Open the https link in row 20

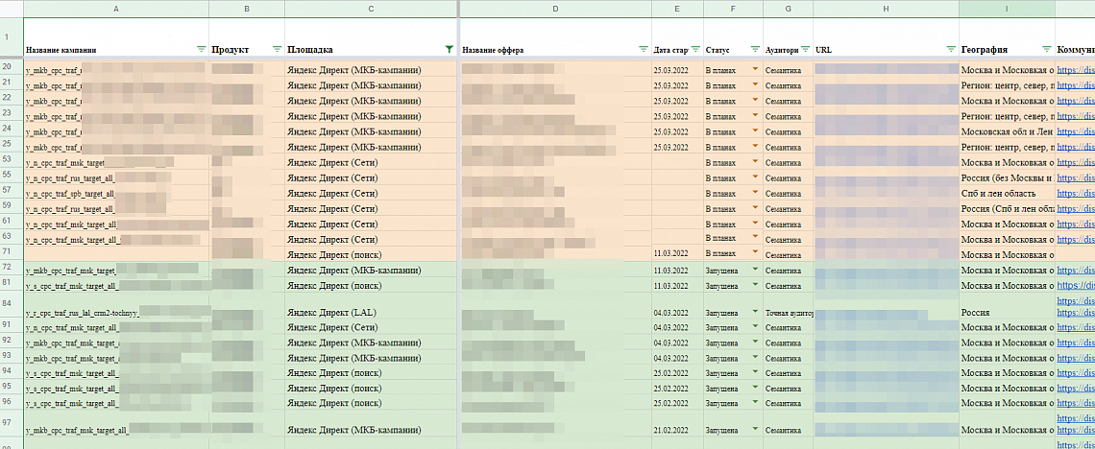[x=1075, y=70]
